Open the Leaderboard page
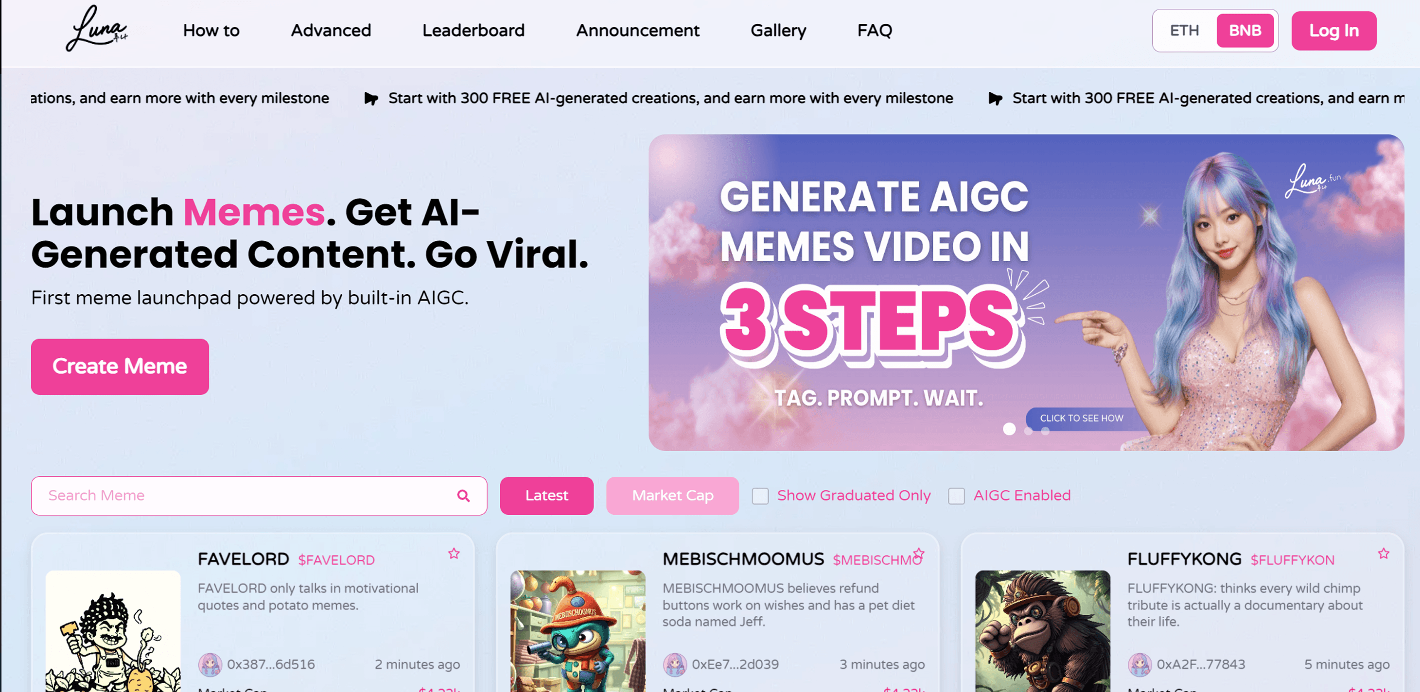This screenshot has height=692, width=1420. (x=473, y=30)
